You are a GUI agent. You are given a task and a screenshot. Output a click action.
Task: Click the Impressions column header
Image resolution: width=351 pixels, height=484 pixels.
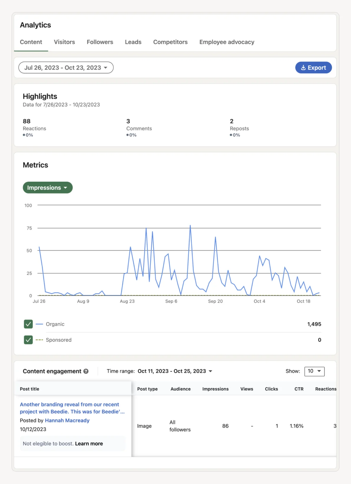pos(215,389)
